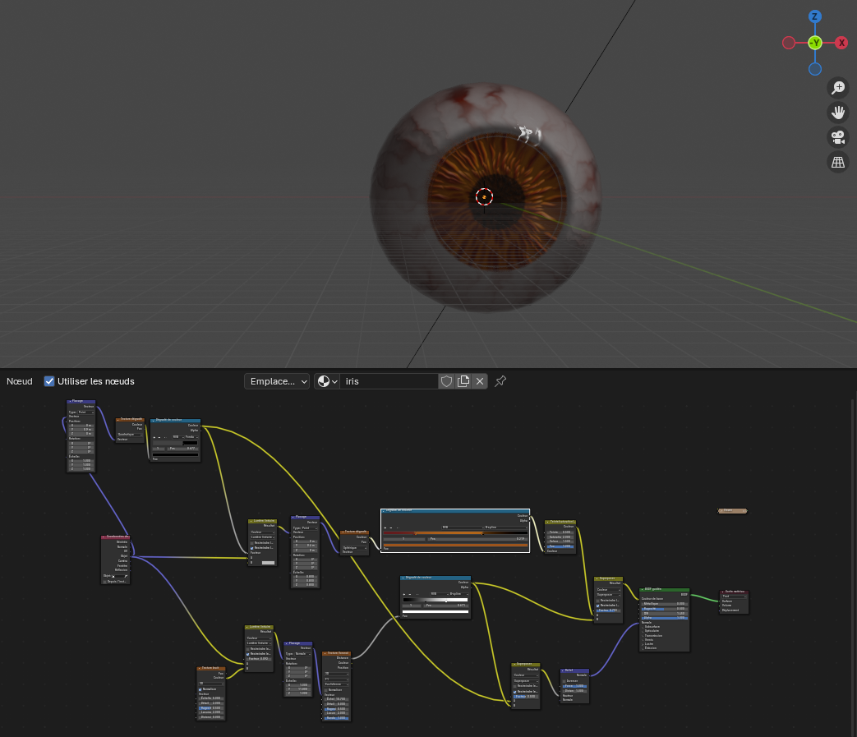Open the target dropdown in Sortie matériau node
The height and width of the screenshot is (737, 857).
[x=735, y=597]
